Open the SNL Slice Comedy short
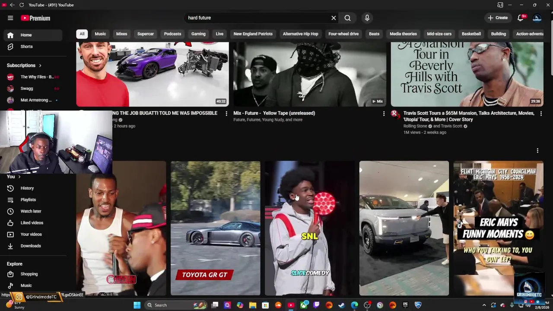This screenshot has width=553, height=311. click(310, 228)
